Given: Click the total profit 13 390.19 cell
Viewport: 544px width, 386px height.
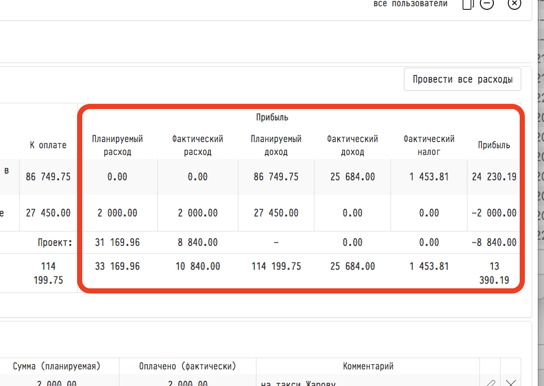Looking at the screenshot, I should coord(494,273).
